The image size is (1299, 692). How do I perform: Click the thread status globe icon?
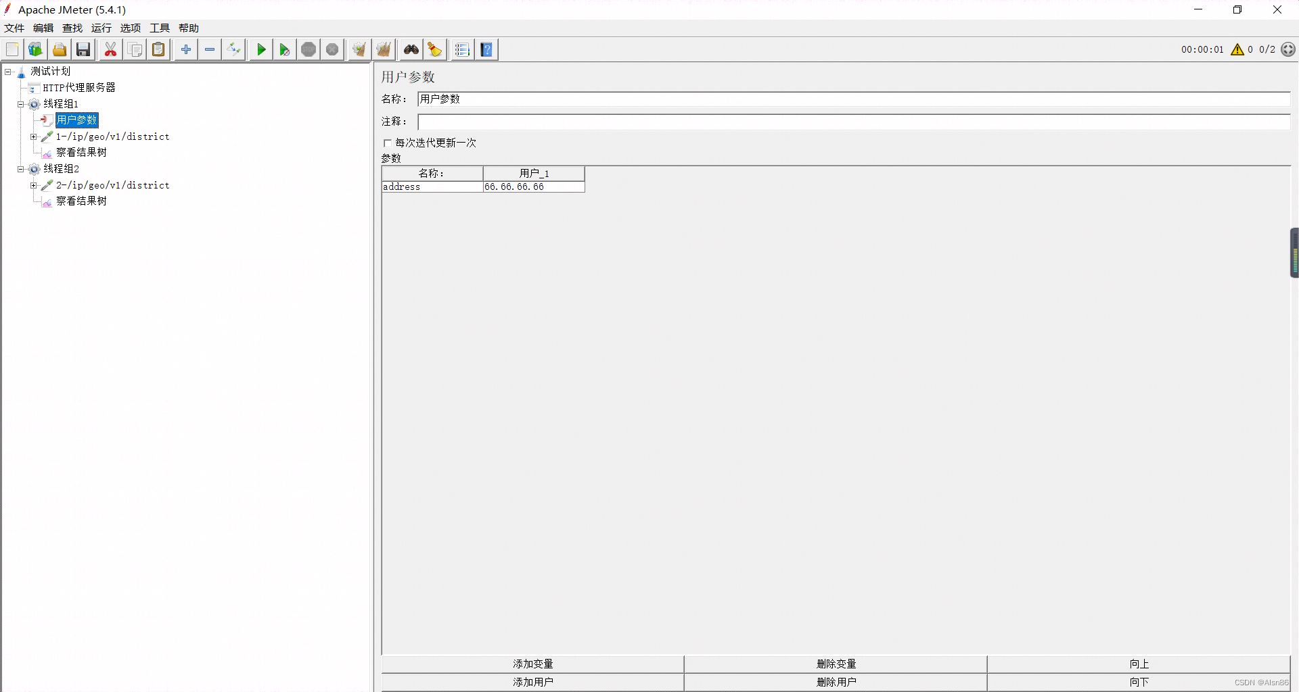click(1288, 49)
